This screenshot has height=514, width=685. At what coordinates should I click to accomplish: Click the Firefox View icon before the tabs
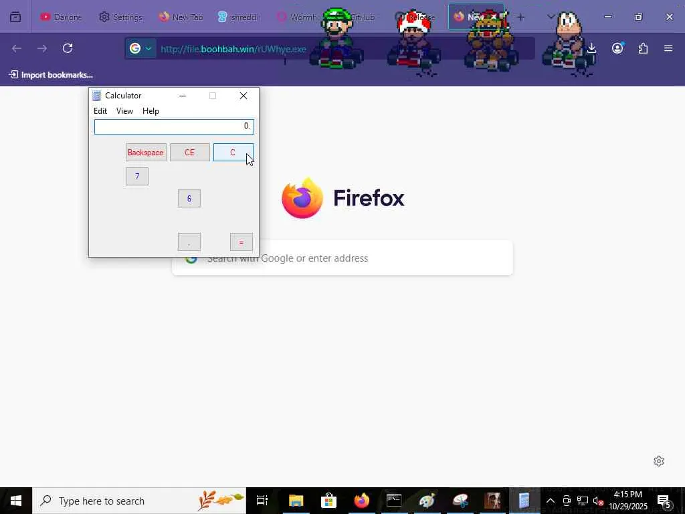coord(15,17)
